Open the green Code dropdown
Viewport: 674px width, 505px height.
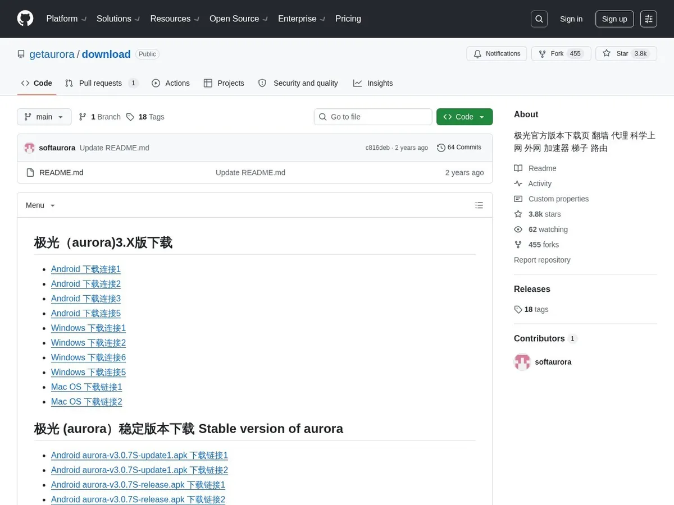tap(464, 117)
